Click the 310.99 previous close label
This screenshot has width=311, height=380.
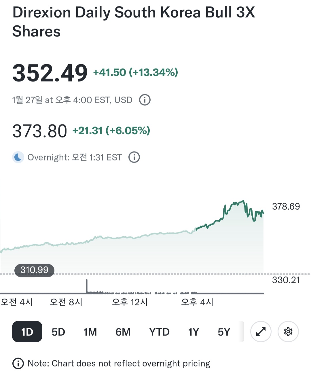pos(34,270)
